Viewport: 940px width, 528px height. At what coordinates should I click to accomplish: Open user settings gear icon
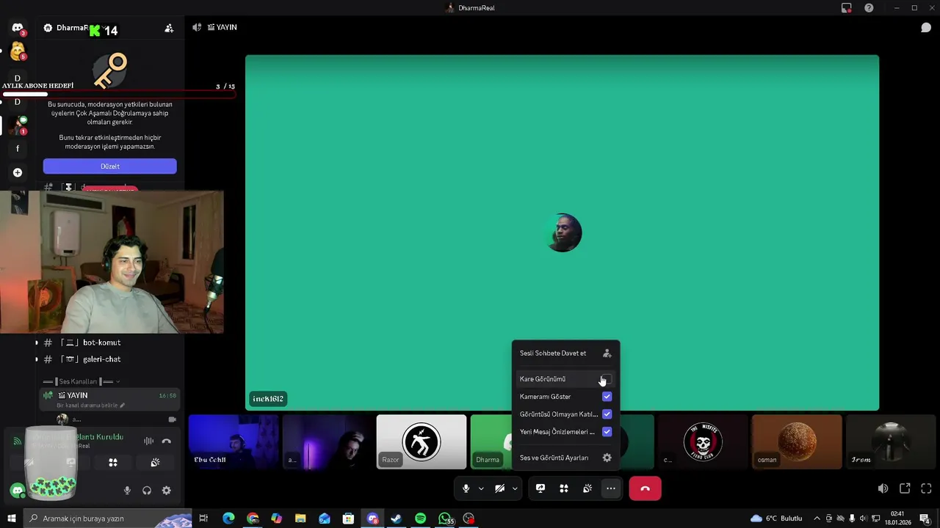[x=167, y=491]
